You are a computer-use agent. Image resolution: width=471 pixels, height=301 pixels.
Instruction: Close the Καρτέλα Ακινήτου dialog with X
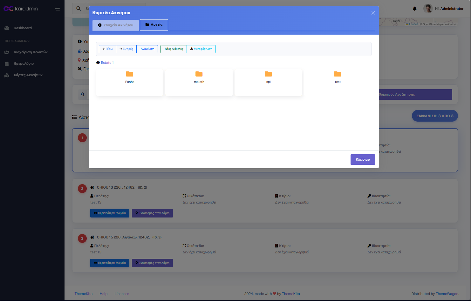[x=373, y=13]
